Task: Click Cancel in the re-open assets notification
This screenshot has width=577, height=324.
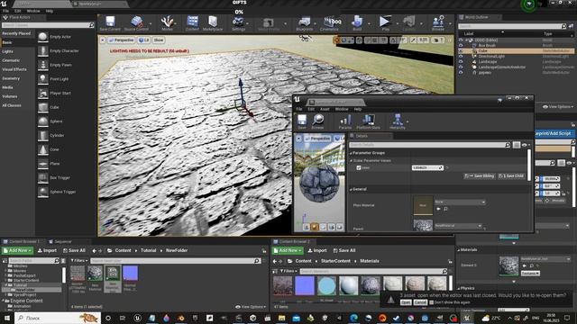Action: coord(420,302)
